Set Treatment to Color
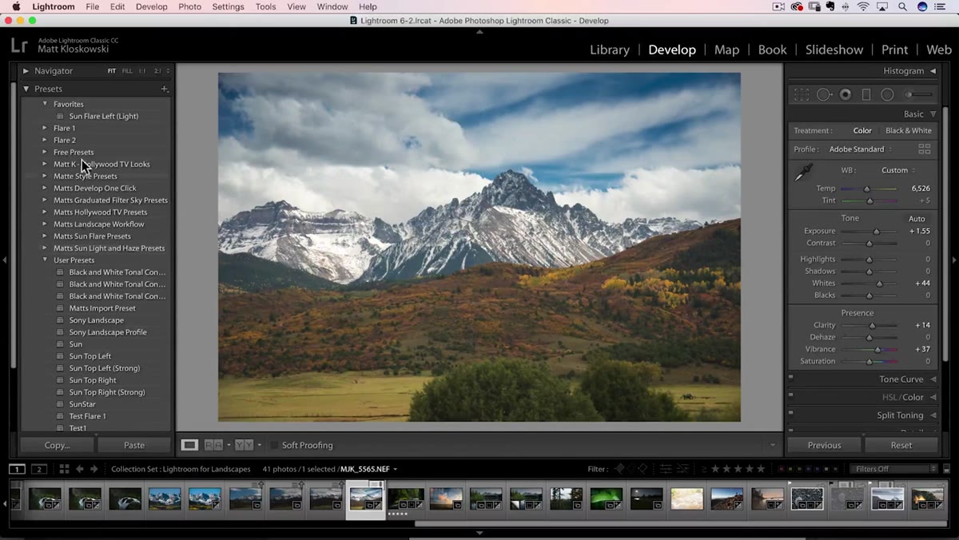959x540 pixels. [862, 130]
